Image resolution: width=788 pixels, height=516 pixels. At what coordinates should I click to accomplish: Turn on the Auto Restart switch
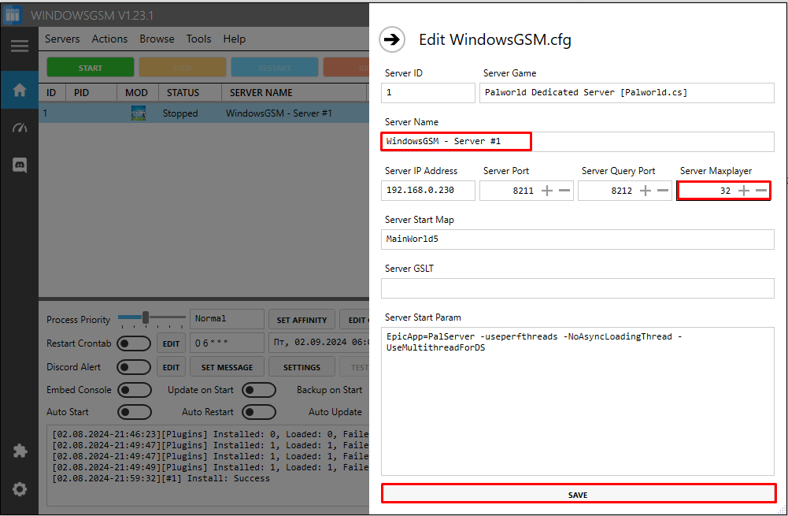point(259,412)
